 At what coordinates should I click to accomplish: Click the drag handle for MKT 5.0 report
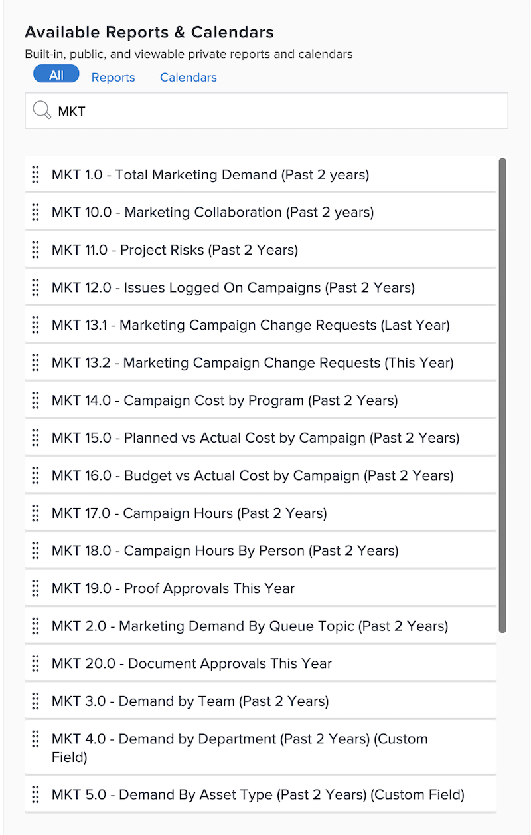35,794
